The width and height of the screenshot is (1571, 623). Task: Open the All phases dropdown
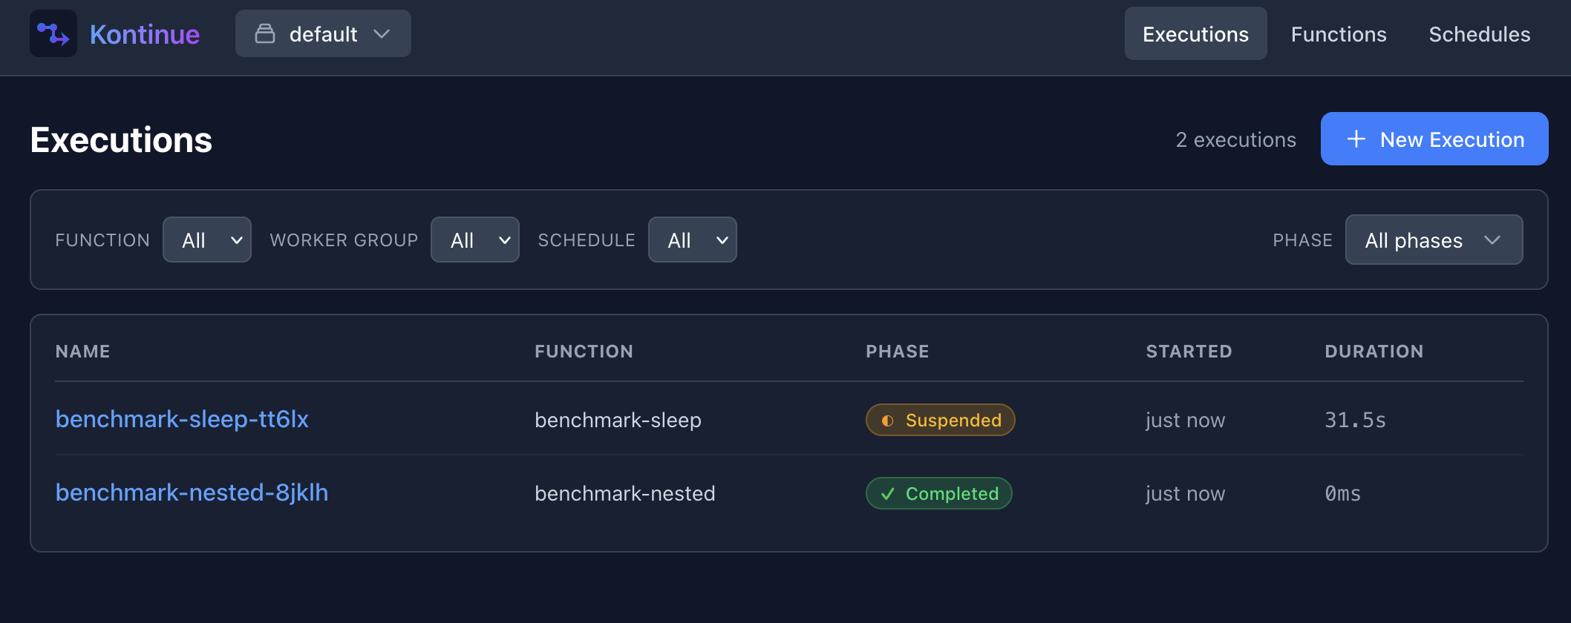tap(1434, 240)
